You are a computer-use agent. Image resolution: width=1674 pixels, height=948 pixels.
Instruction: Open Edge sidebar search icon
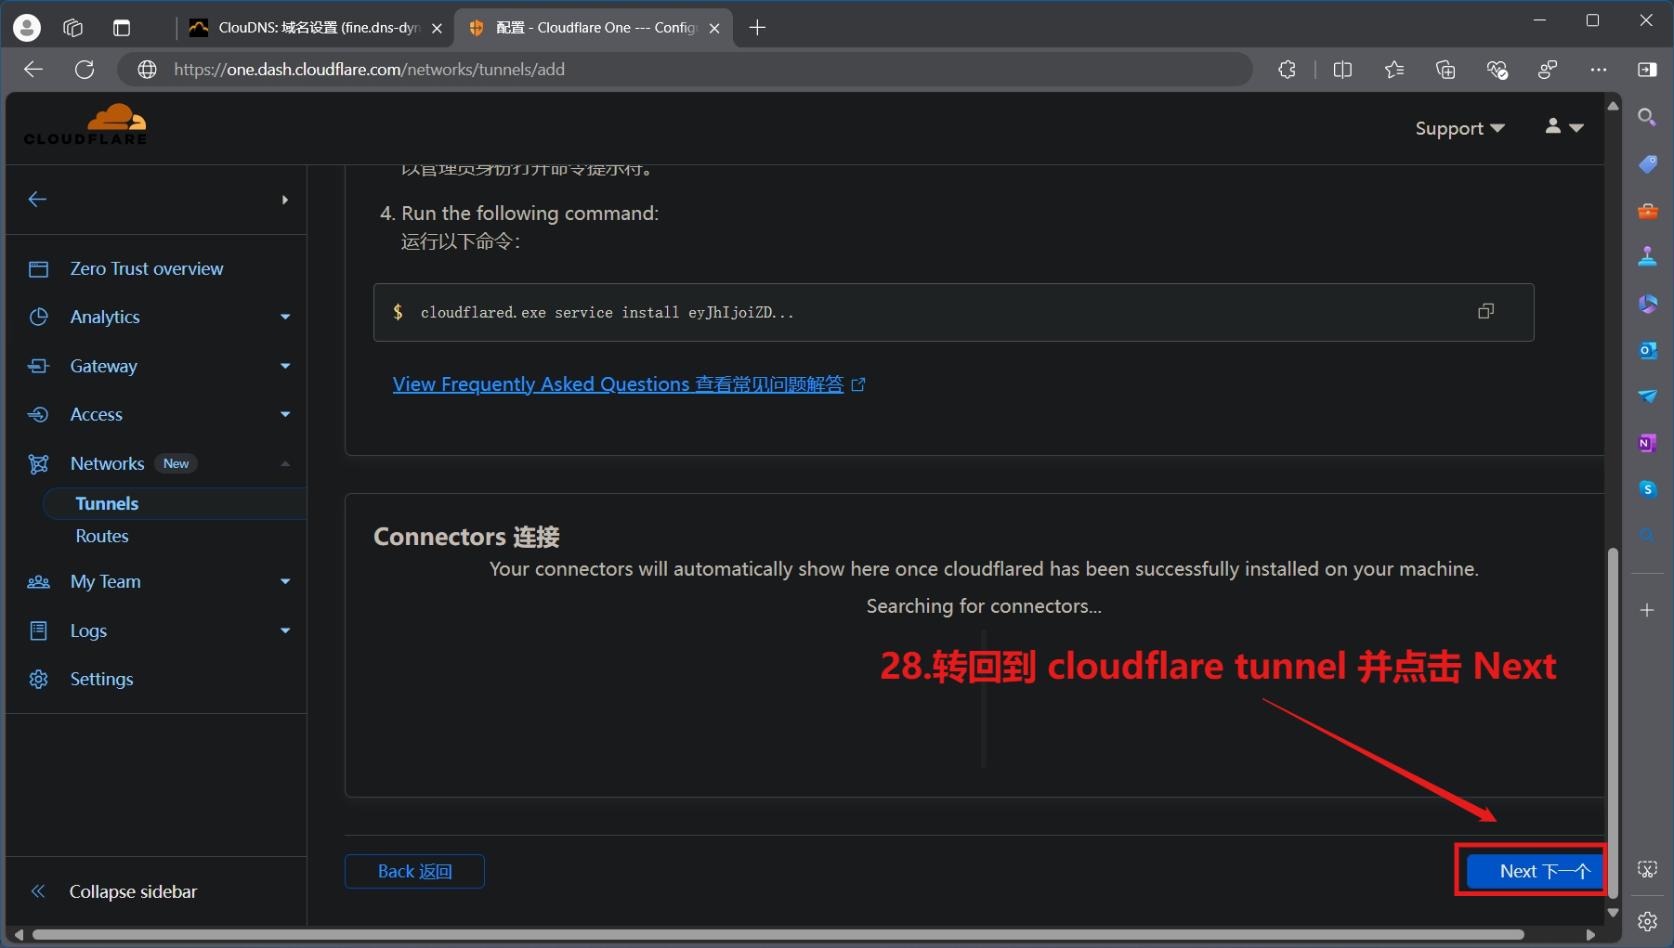coord(1647,117)
